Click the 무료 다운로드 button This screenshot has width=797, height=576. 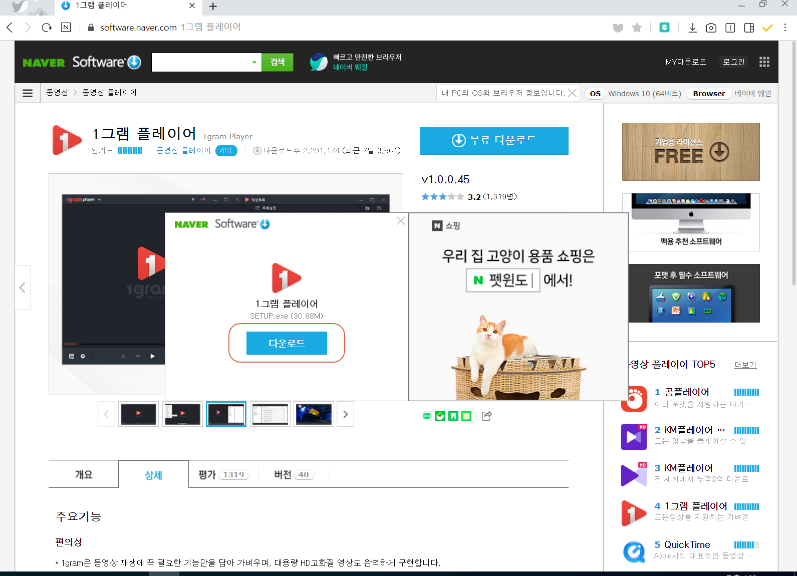click(494, 141)
